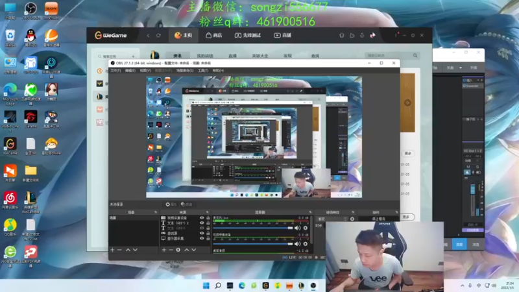Mute 麦克风/Aux with its speaker icon
The height and width of the screenshot is (292, 519).
[298, 228]
